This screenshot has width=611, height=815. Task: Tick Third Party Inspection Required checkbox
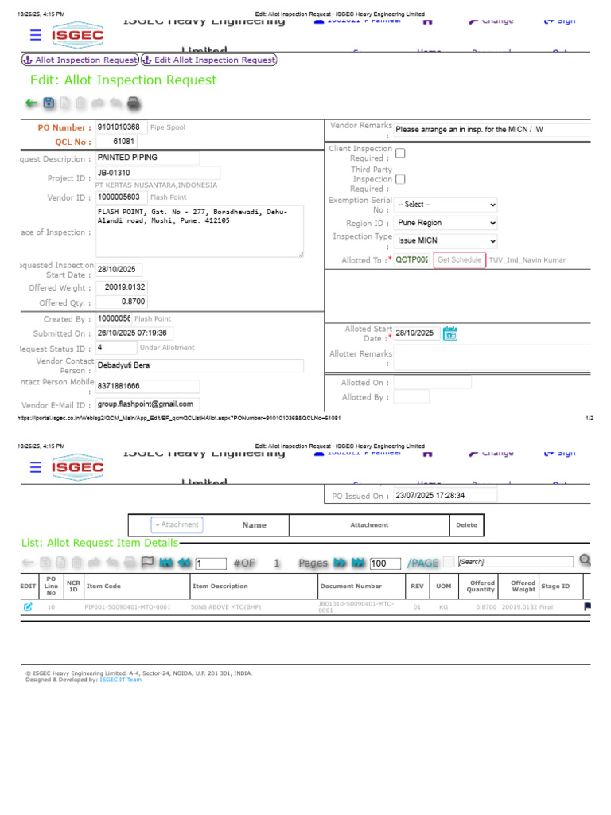pos(400,179)
